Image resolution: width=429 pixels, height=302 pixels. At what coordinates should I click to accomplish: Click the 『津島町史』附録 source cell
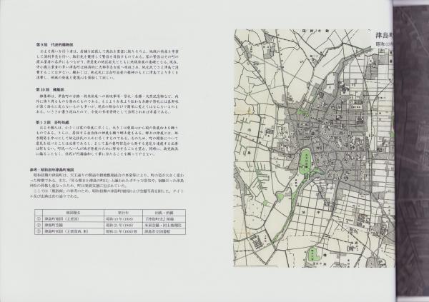pyautogui.click(x=164, y=219)
